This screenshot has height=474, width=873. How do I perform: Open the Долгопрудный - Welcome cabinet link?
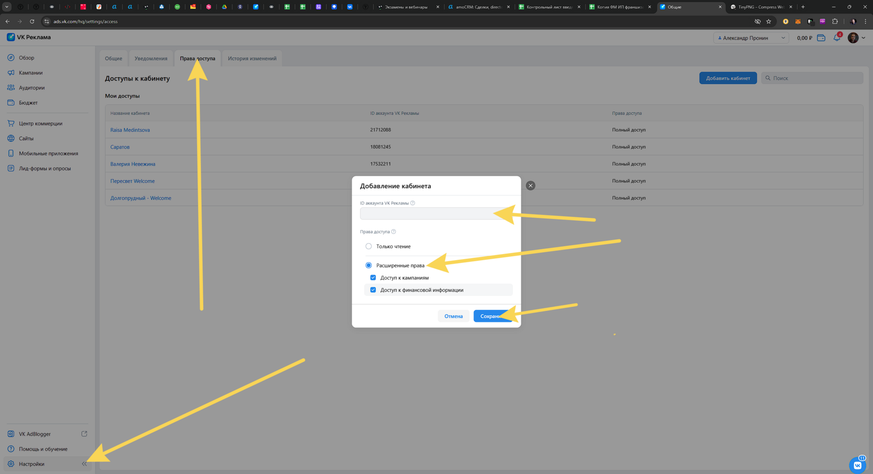coord(141,198)
